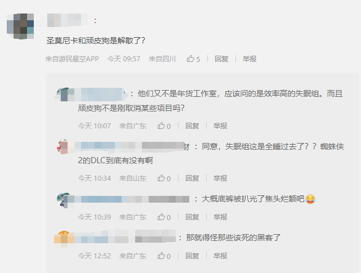
Task: Like the 10:07 reply thumbs-up icon
Action: point(161,126)
